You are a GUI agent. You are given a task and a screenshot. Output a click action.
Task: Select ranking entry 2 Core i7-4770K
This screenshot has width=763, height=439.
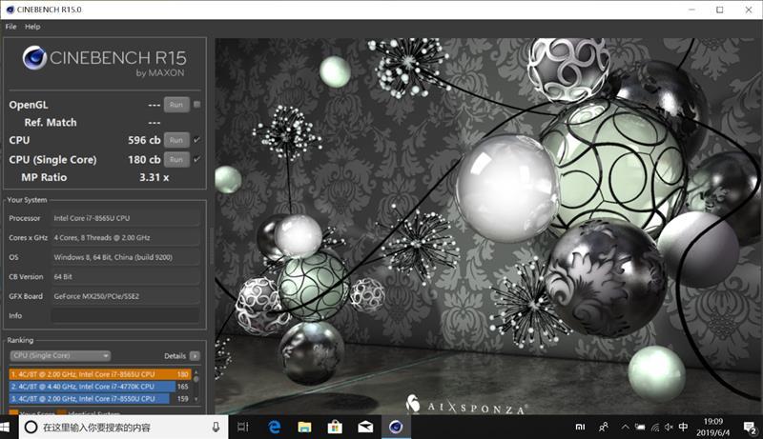pos(100,386)
